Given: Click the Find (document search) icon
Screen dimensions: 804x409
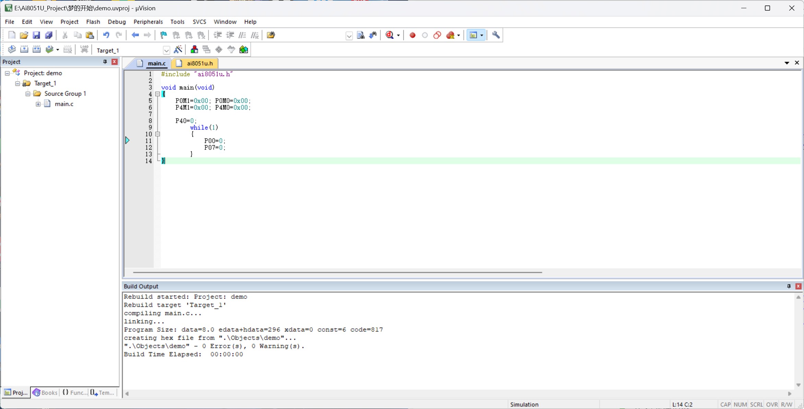Looking at the screenshot, I should [x=360, y=35].
